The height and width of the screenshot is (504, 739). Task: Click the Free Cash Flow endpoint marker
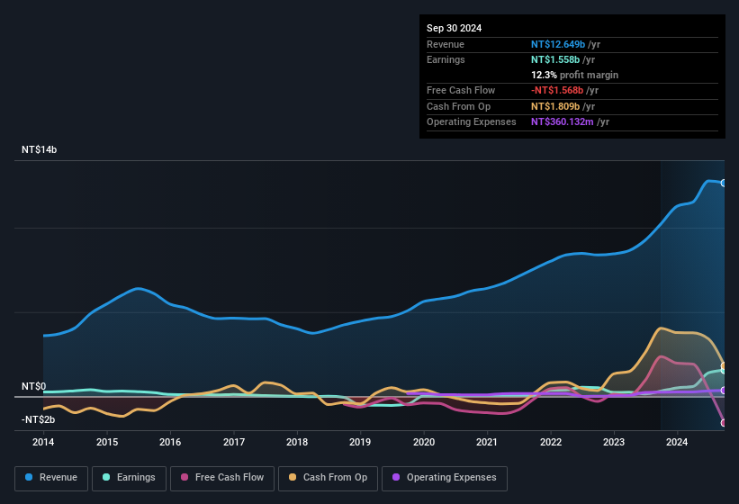tap(724, 422)
